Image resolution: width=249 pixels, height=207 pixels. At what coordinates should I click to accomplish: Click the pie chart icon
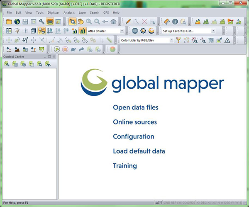coord(112,49)
